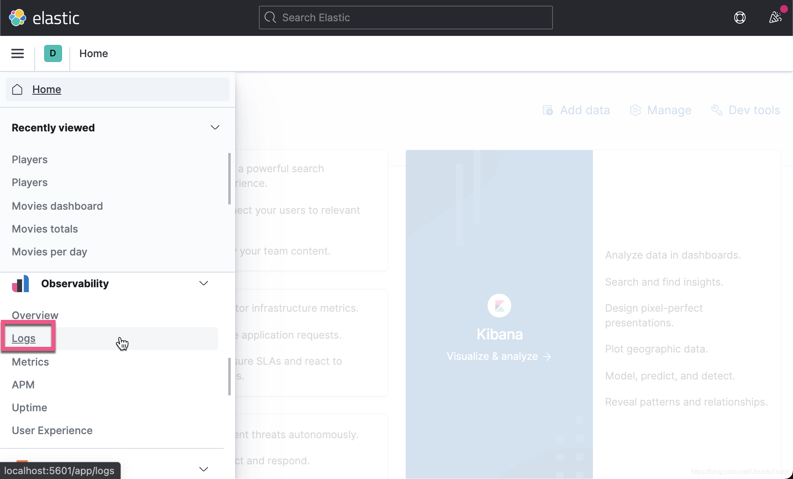The height and width of the screenshot is (479, 793).
Task: Click the Elastic logo icon
Action: 18,18
